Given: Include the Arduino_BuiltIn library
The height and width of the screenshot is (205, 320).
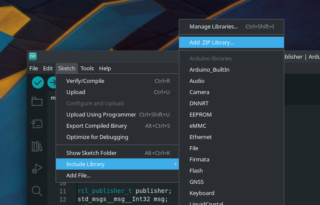Looking at the screenshot, I should click(231, 70).
